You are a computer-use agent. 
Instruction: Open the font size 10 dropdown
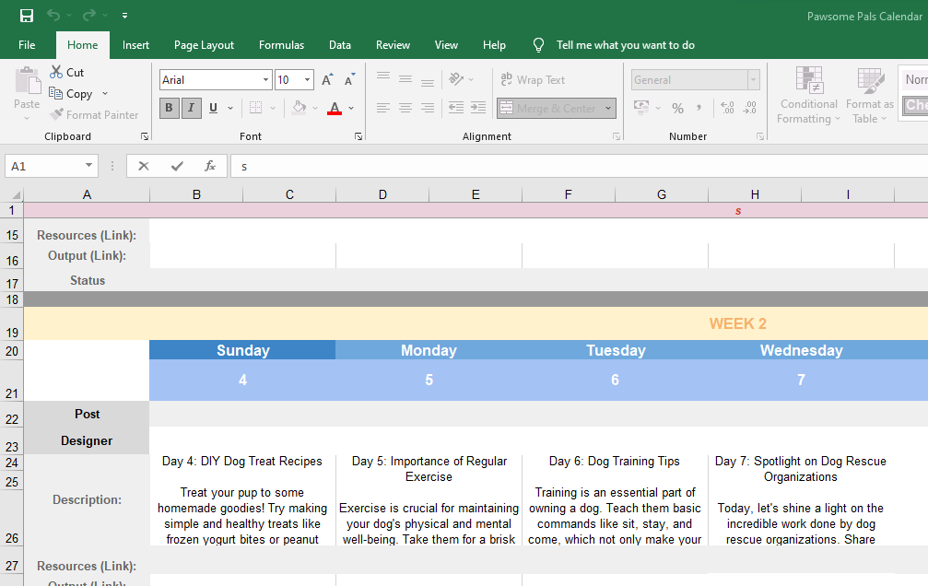click(x=307, y=80)
